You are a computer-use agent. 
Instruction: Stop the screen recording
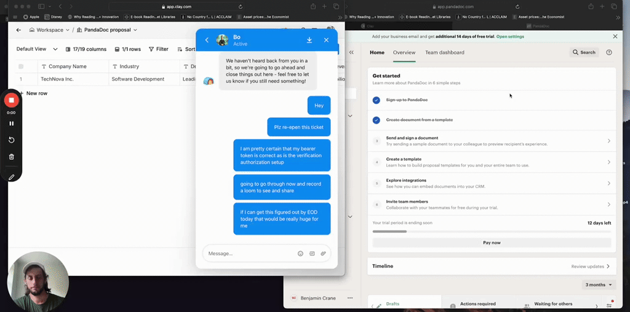(x=11, y=100)
